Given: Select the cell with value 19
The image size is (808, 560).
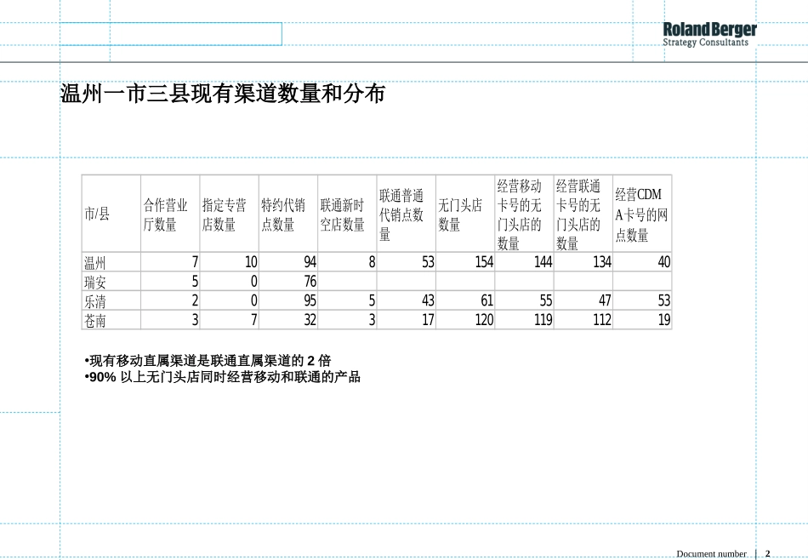Looking at the screenshot, I should click(642, 320).
